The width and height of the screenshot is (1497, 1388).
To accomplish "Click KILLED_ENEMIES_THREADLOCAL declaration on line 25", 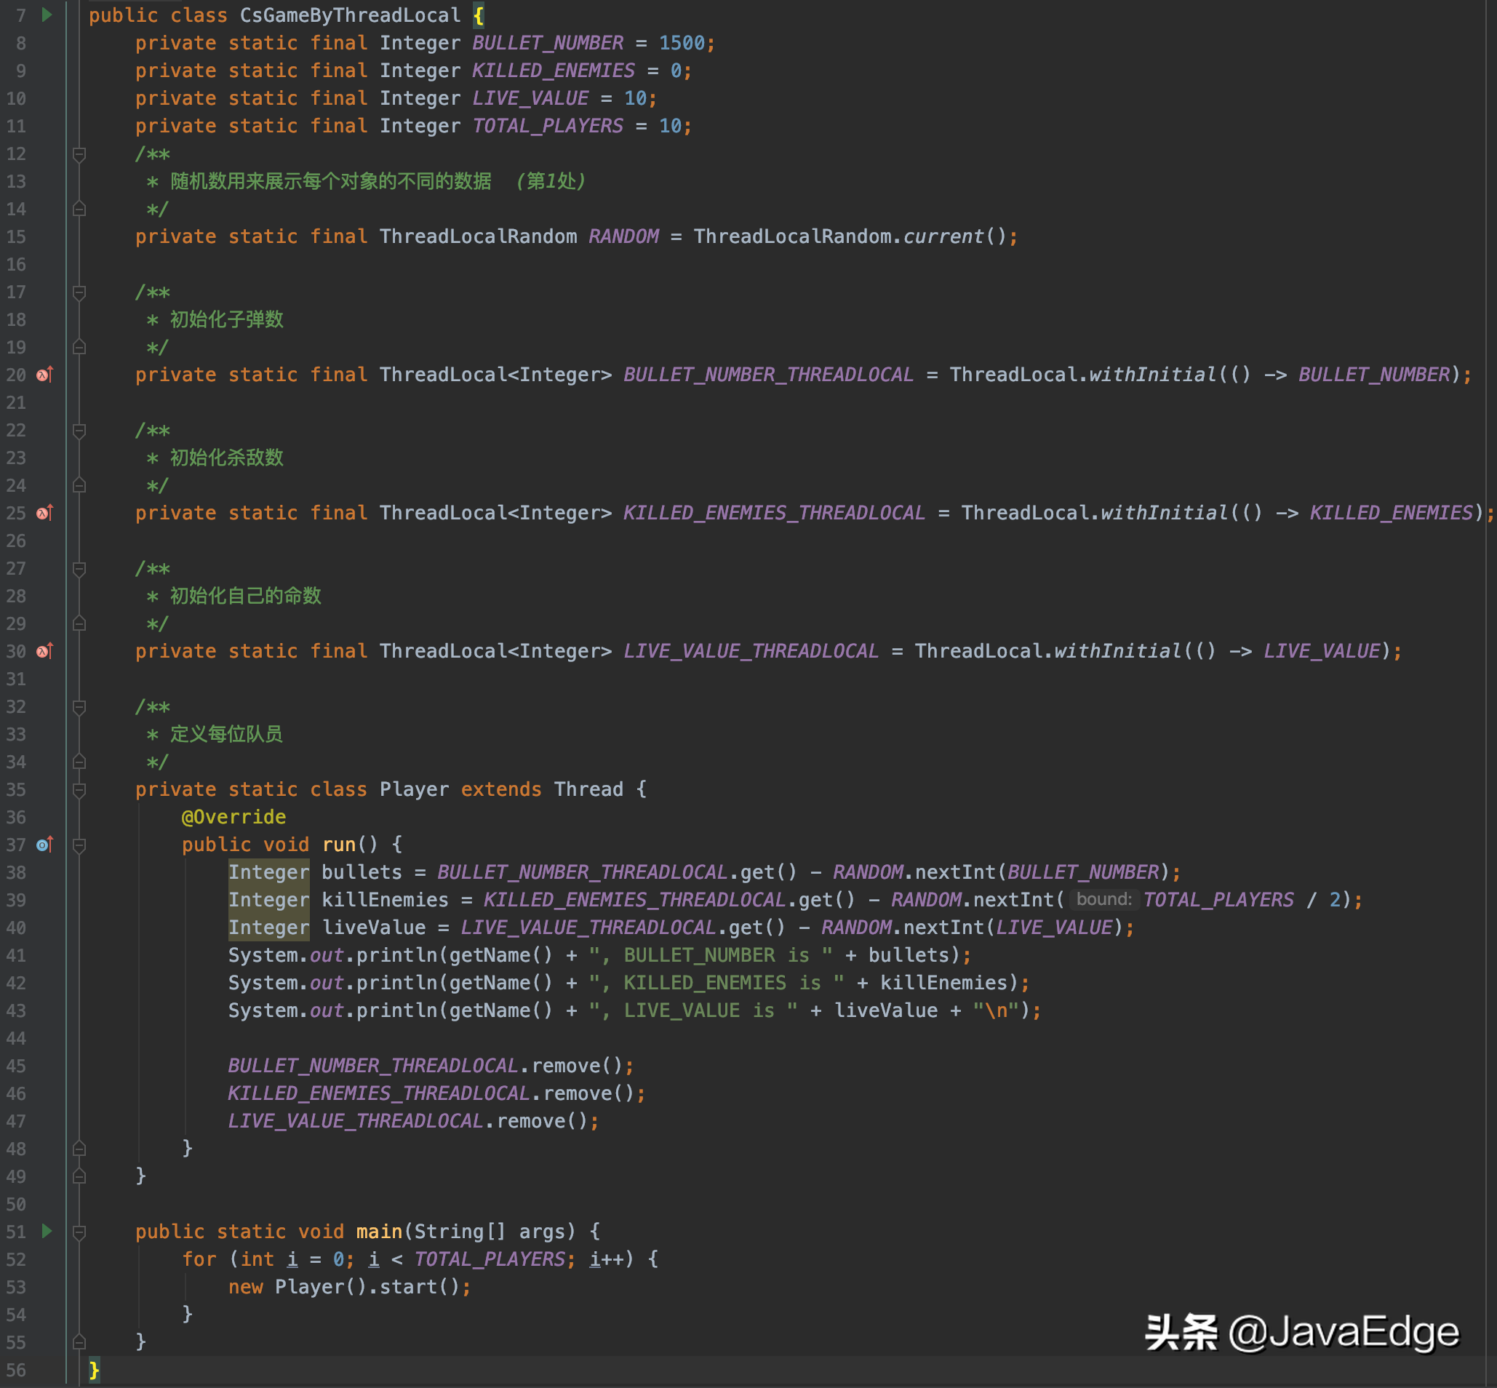I will pyautogui.click(x=775, y=512).
